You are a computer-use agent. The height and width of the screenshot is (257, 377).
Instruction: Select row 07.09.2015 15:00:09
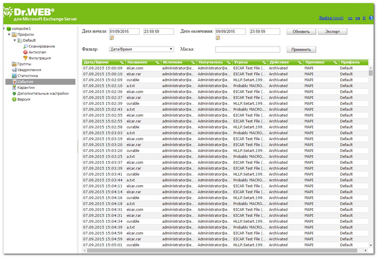(225, 68)
